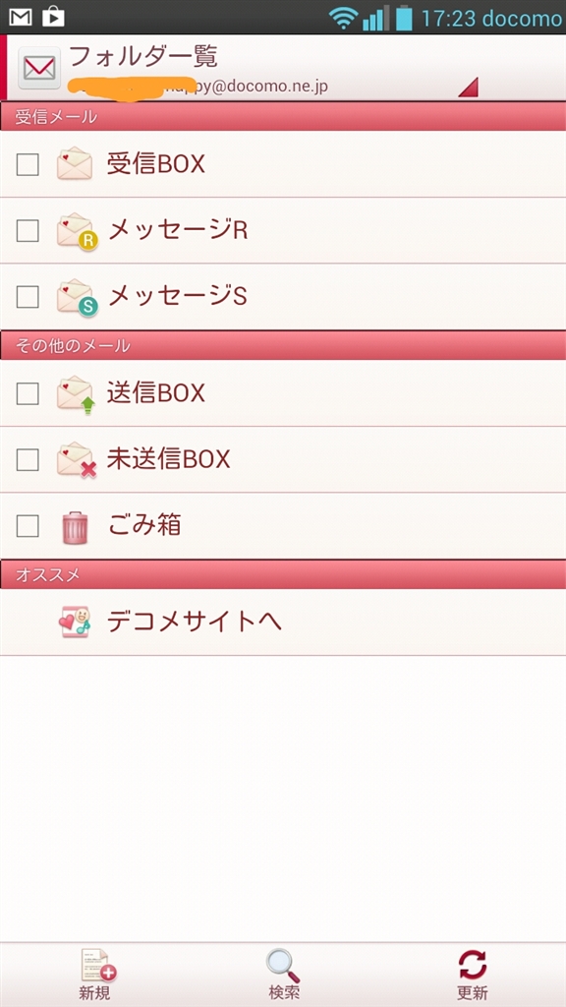Collapse the その他のメール section header

click(283, 345)
